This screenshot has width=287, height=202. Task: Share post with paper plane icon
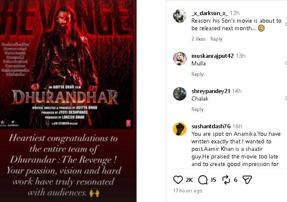(x=247, y=180)
